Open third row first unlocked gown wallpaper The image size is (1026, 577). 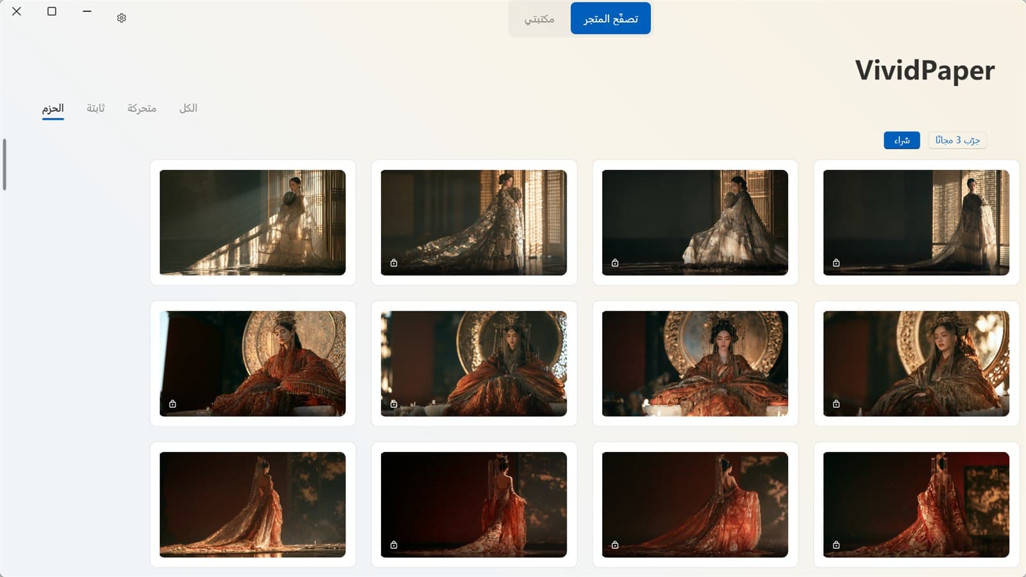[x=253, y=505]
